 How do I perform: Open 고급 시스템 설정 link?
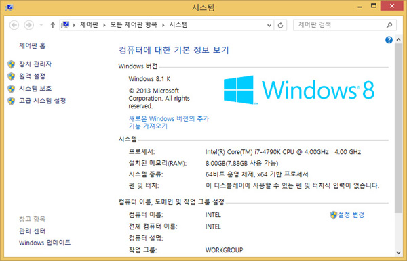42,101
